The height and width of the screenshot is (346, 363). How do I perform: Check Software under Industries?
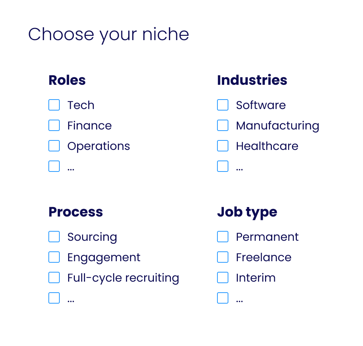(223, 105)
